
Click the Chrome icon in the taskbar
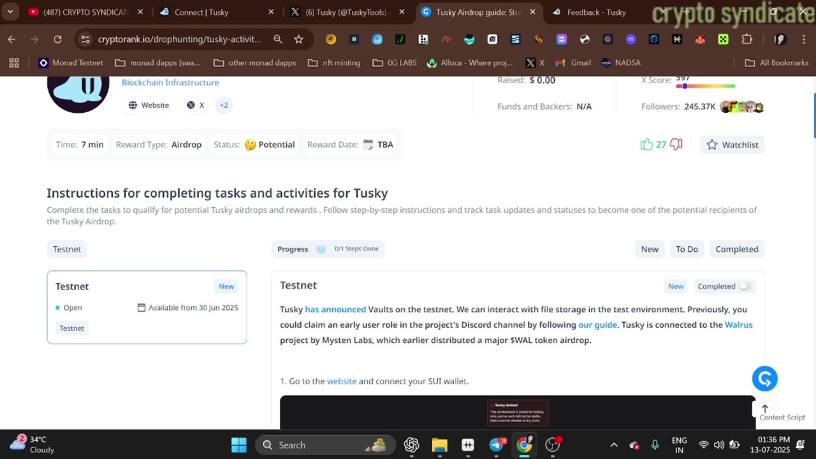pyautogui.click(x=524, y=445)
